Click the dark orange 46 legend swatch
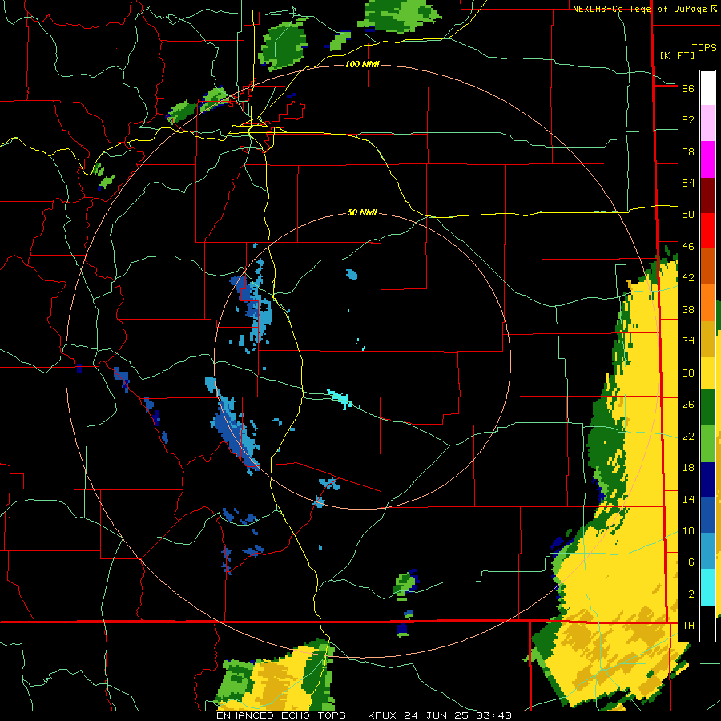 click(707, 267)
